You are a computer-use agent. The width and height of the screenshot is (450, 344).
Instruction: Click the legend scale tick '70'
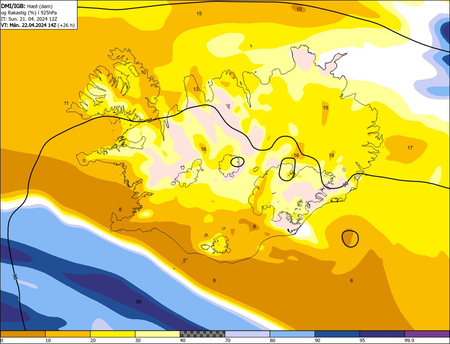click(227, 341)
